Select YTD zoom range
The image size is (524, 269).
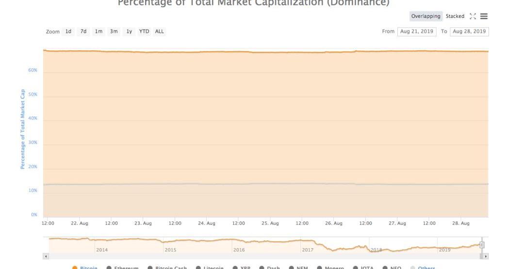pos(144,32)
